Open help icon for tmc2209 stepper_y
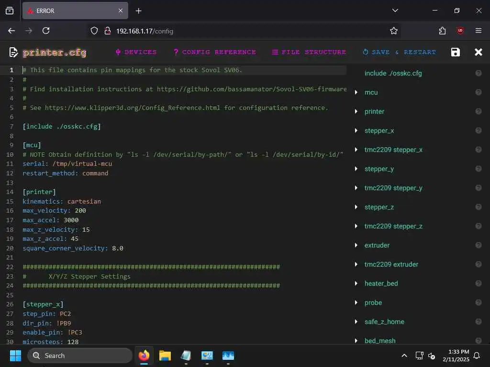Screen dimensions: 490x367 [478, 188]
